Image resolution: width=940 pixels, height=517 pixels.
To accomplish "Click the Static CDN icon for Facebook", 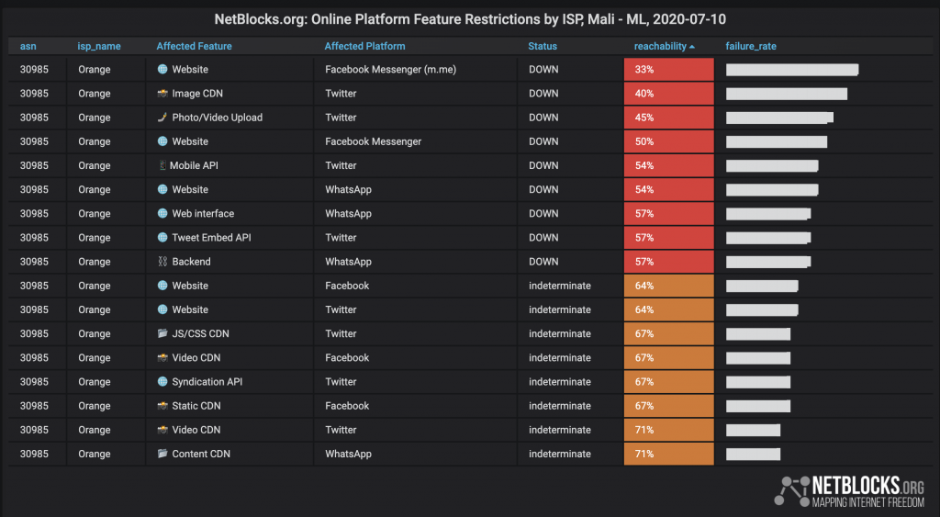I will tap(162, 406).
